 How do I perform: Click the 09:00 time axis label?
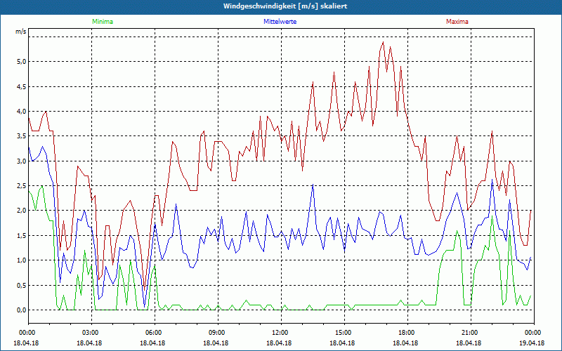(x=218, y=333)
